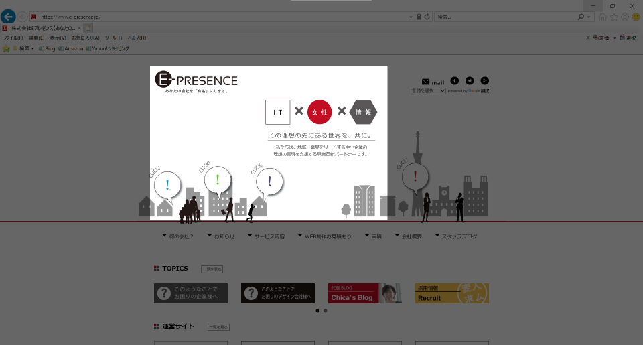
Task: Open browser settings gear icon
Action: 624,17
